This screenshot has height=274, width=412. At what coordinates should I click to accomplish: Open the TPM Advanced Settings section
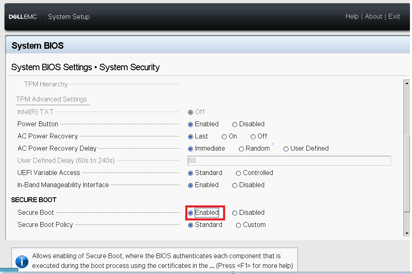(x=51, y=99)
